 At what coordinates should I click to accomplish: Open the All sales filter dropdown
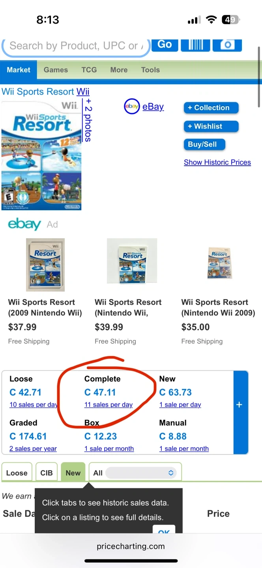point(141,473)
